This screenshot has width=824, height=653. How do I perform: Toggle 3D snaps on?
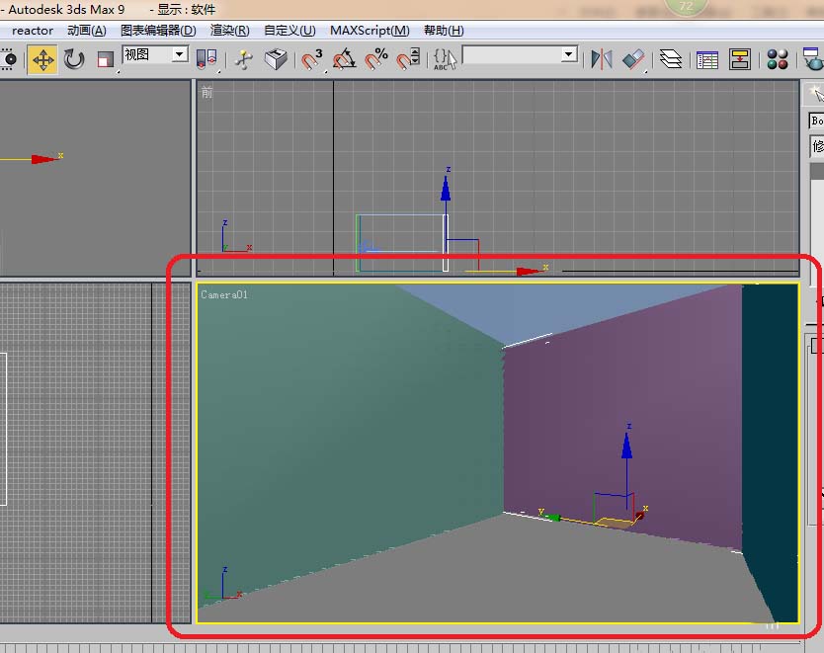[312, 60]
